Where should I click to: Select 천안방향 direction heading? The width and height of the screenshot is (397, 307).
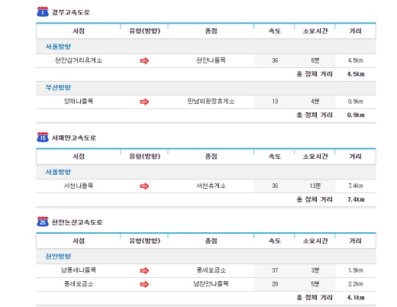58,257
